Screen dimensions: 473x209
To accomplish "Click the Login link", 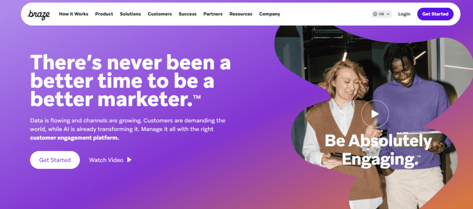I will 404,14.
